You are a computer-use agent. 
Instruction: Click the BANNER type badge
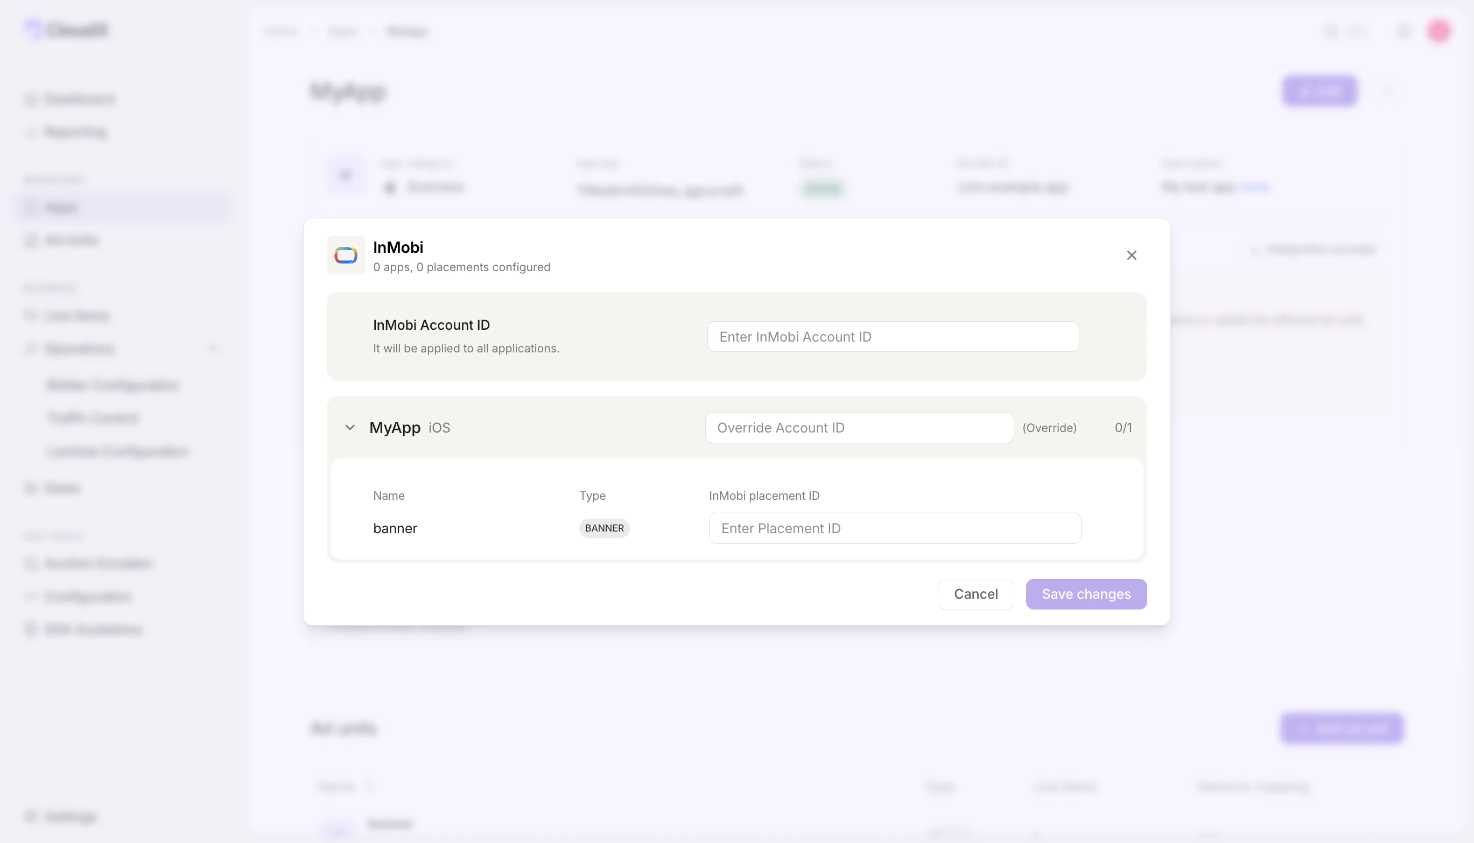pyautogui.click(x=605, y=527)
